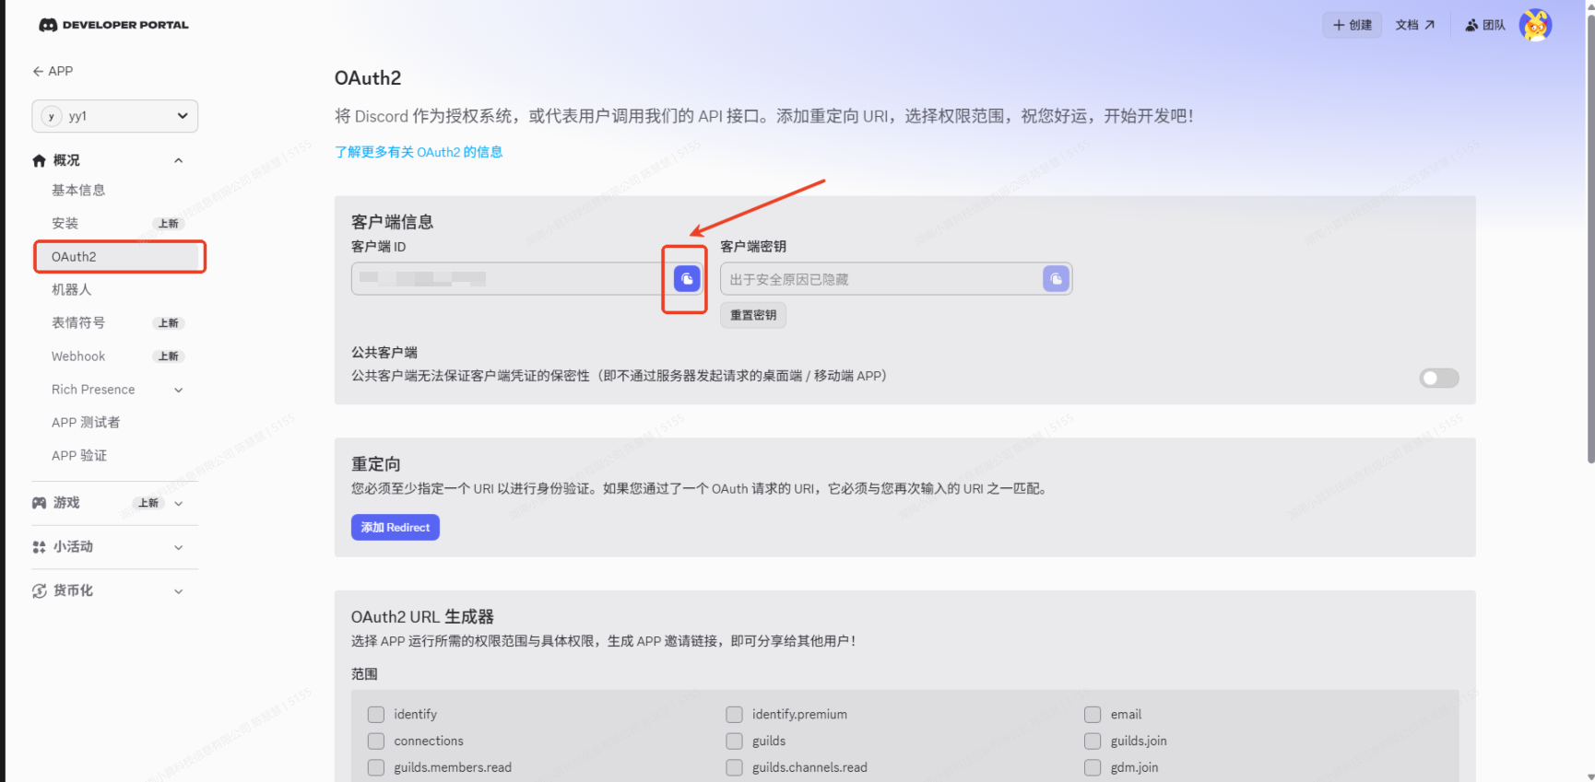The width and height of the screenshot is (1595, 782).
Task: Click the 上新 badge next to 安装
Action: coord(169,224)
